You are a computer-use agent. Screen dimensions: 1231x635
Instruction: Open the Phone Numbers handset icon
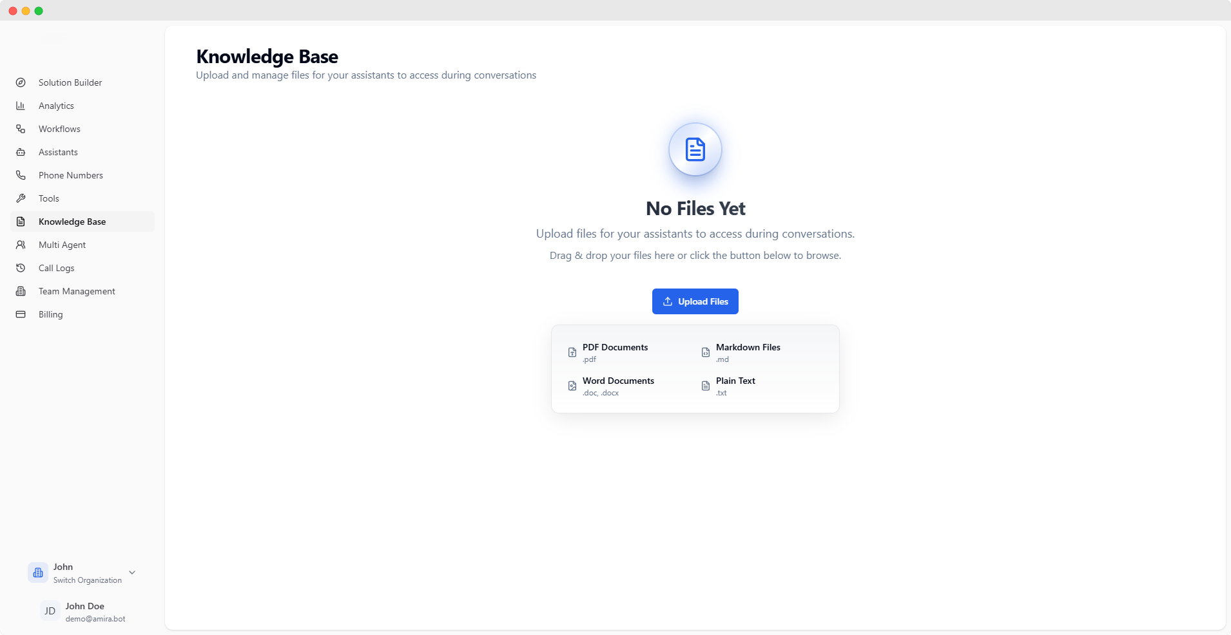(21, 175)
